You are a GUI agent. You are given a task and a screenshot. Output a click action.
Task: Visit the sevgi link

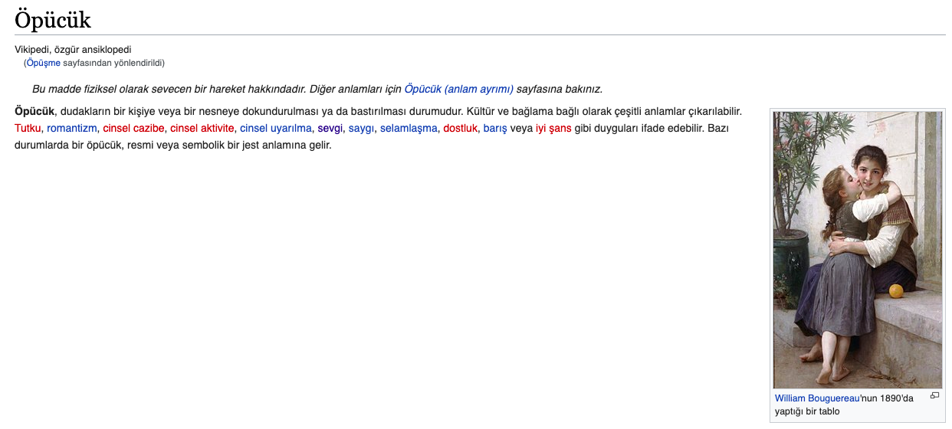tap(330, 128)
